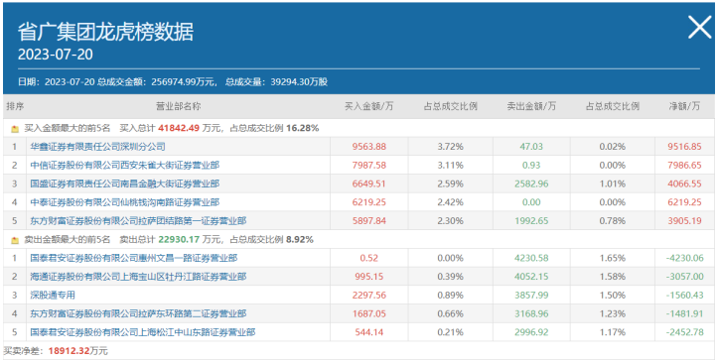Viewport: 718px width, 363px height.
Task: Select the net value -4230.06 cell
Action: click(x=684, y=258)
